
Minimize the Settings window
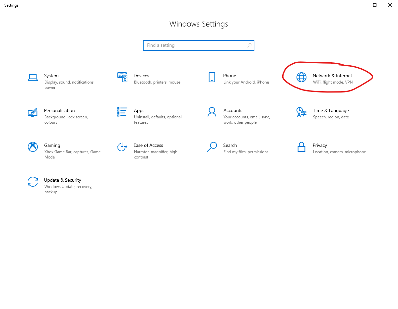point(360,5)
